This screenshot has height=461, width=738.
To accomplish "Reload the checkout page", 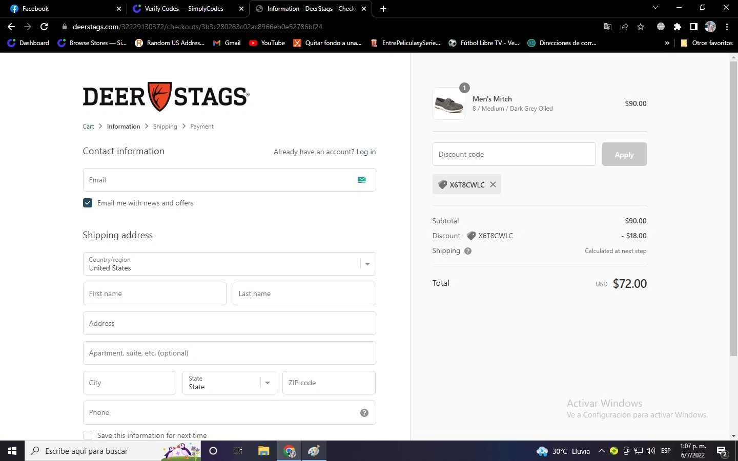I will [x=44, y=27].
